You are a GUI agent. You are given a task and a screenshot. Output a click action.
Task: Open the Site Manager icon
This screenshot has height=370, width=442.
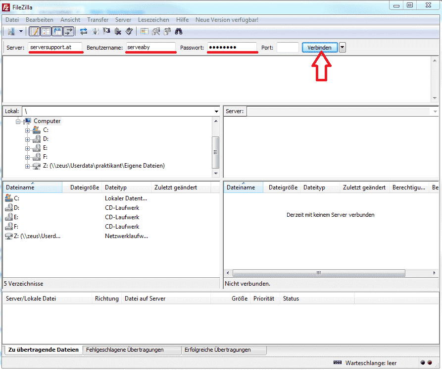click(x=11, y=32)
